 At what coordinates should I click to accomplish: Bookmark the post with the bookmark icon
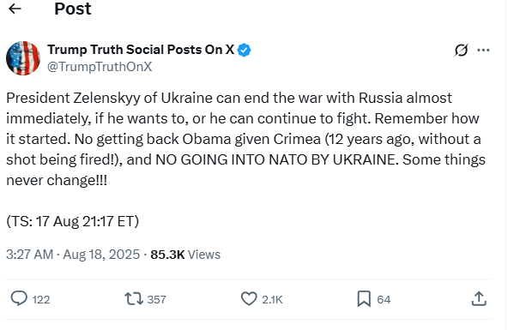(x=364, y=298)
